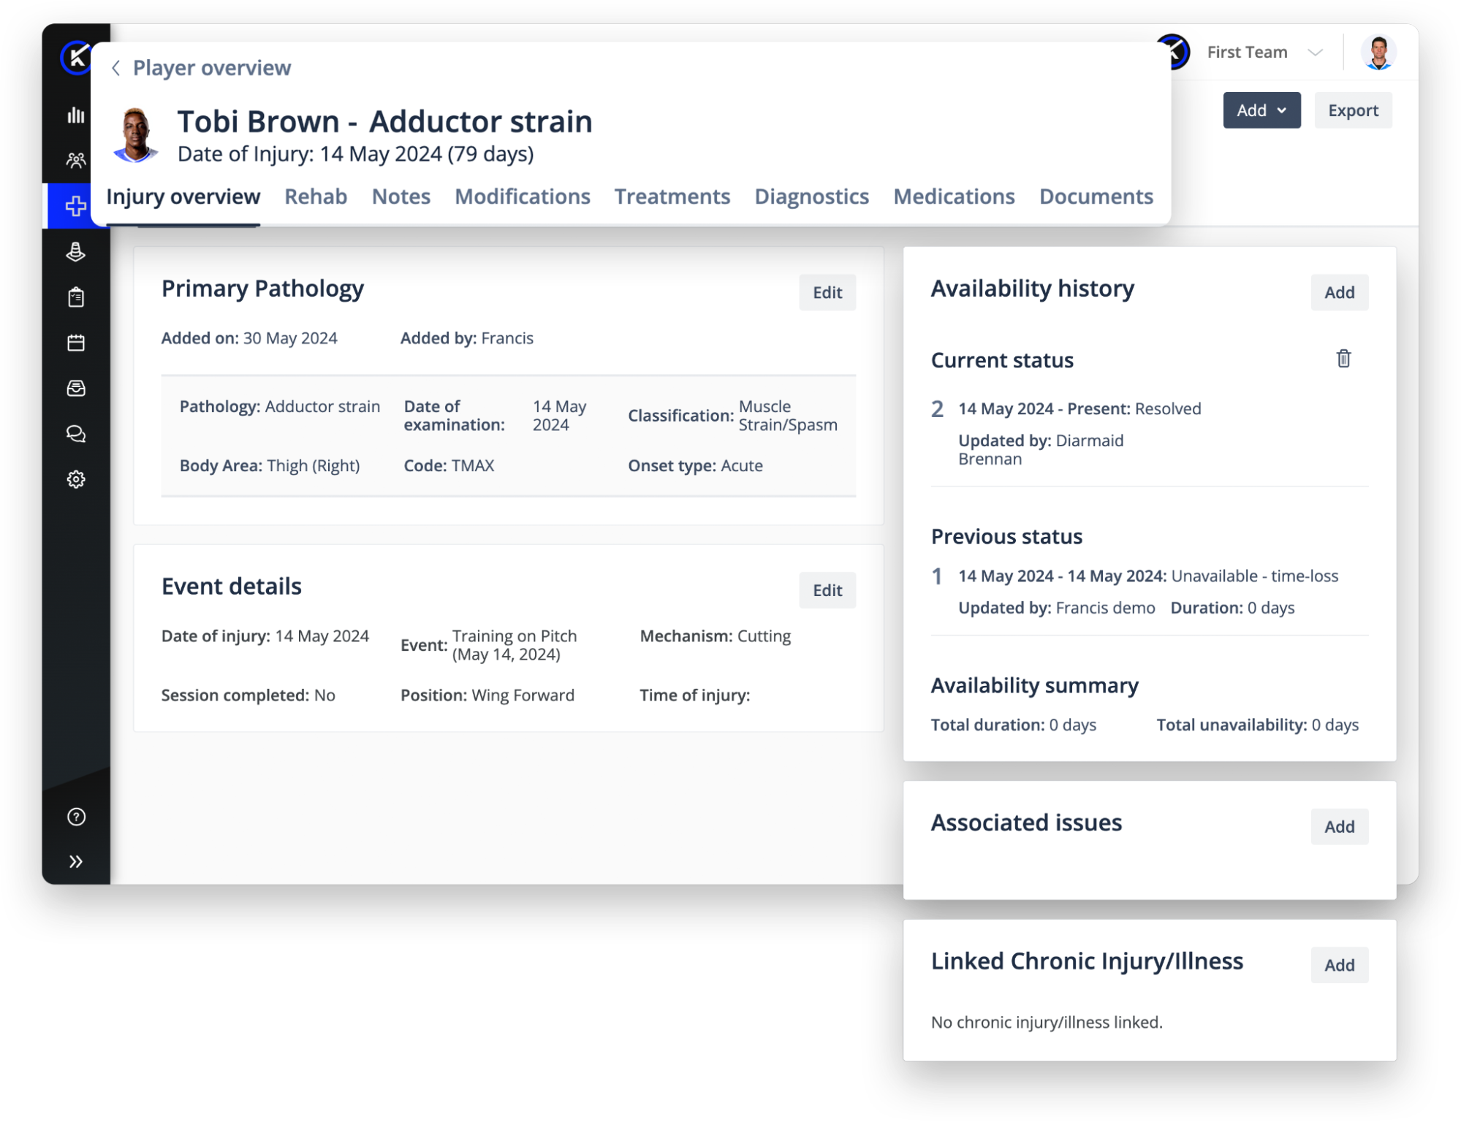
Task: Add an Availability history entry
Action: 1339,292
